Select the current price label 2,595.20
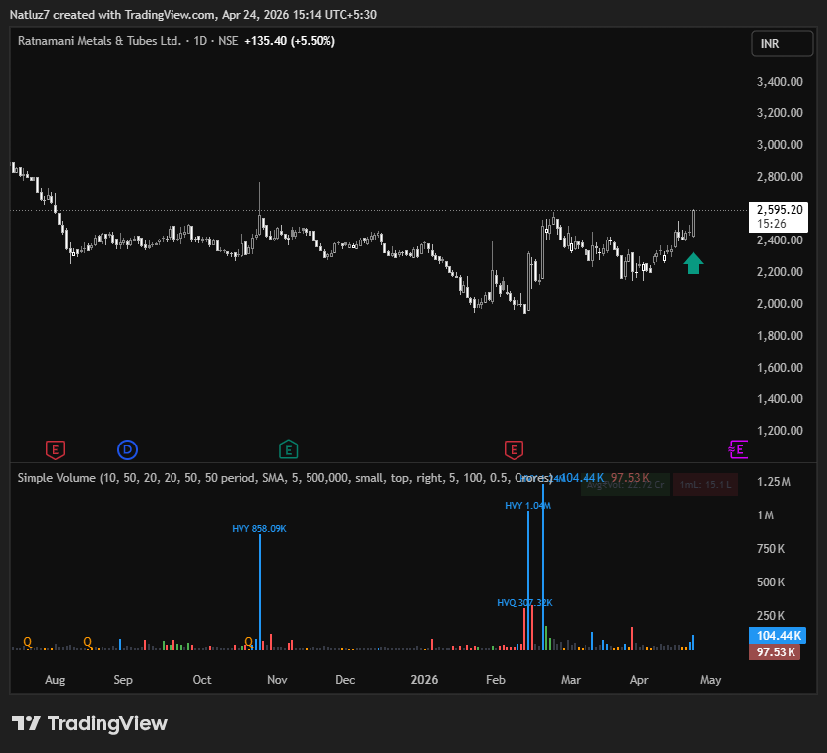This screenshot has height=753, width=827. coord(779,216)
